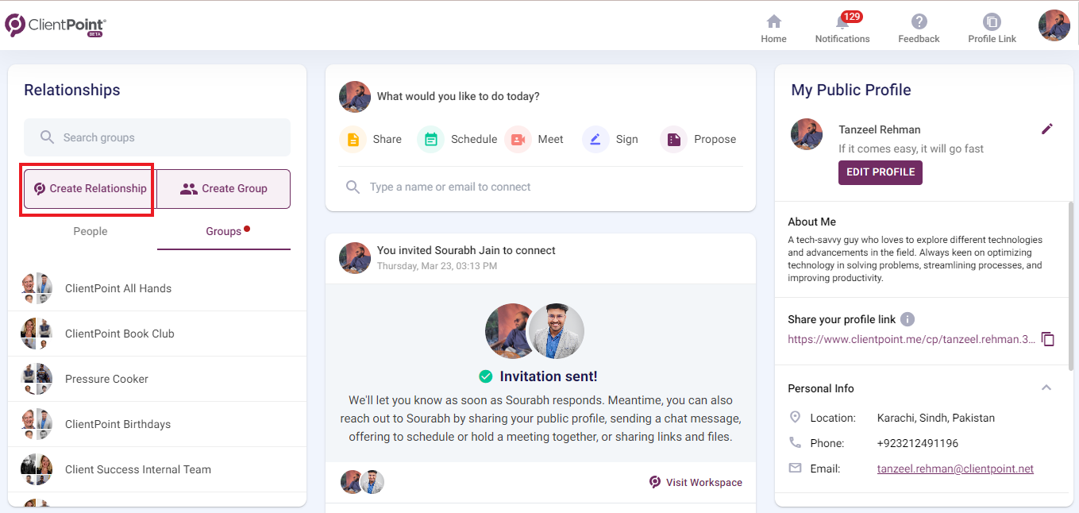Click participant avatars at invitation card footer

click(x=363, y=482)
